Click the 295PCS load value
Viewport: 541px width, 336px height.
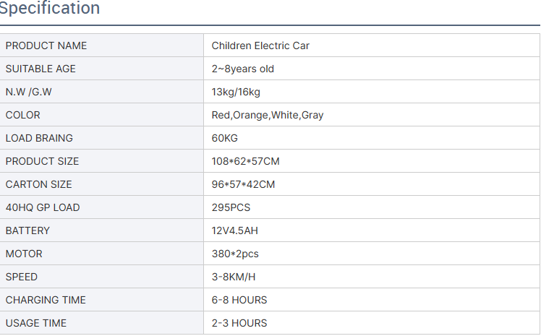pyautogui.click(x=231, y=207)
